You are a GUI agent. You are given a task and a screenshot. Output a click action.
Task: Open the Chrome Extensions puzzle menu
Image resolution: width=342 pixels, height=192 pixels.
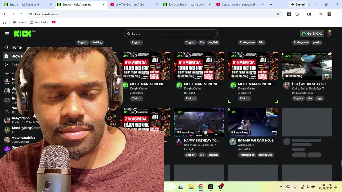[297, 14]
